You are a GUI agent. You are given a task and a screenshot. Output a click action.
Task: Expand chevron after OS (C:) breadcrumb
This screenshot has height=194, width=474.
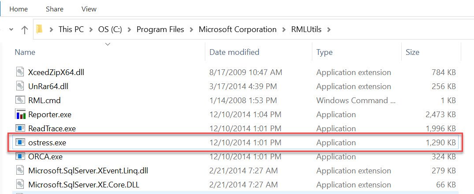click(130, 29)
